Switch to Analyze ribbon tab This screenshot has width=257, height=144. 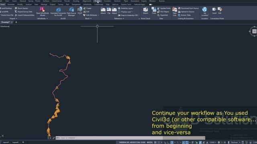29,4
